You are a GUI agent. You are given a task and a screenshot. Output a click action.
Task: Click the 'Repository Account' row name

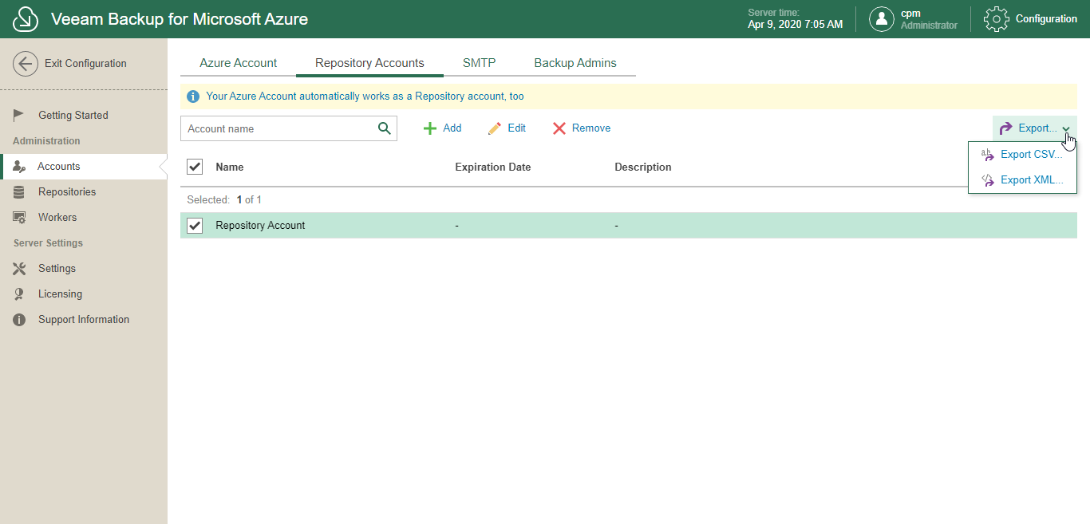[x=260, y=226]
